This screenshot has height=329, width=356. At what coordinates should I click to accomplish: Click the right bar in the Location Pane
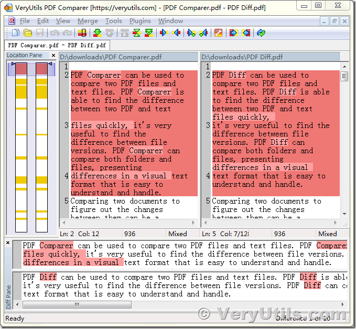tap(41, 147)
